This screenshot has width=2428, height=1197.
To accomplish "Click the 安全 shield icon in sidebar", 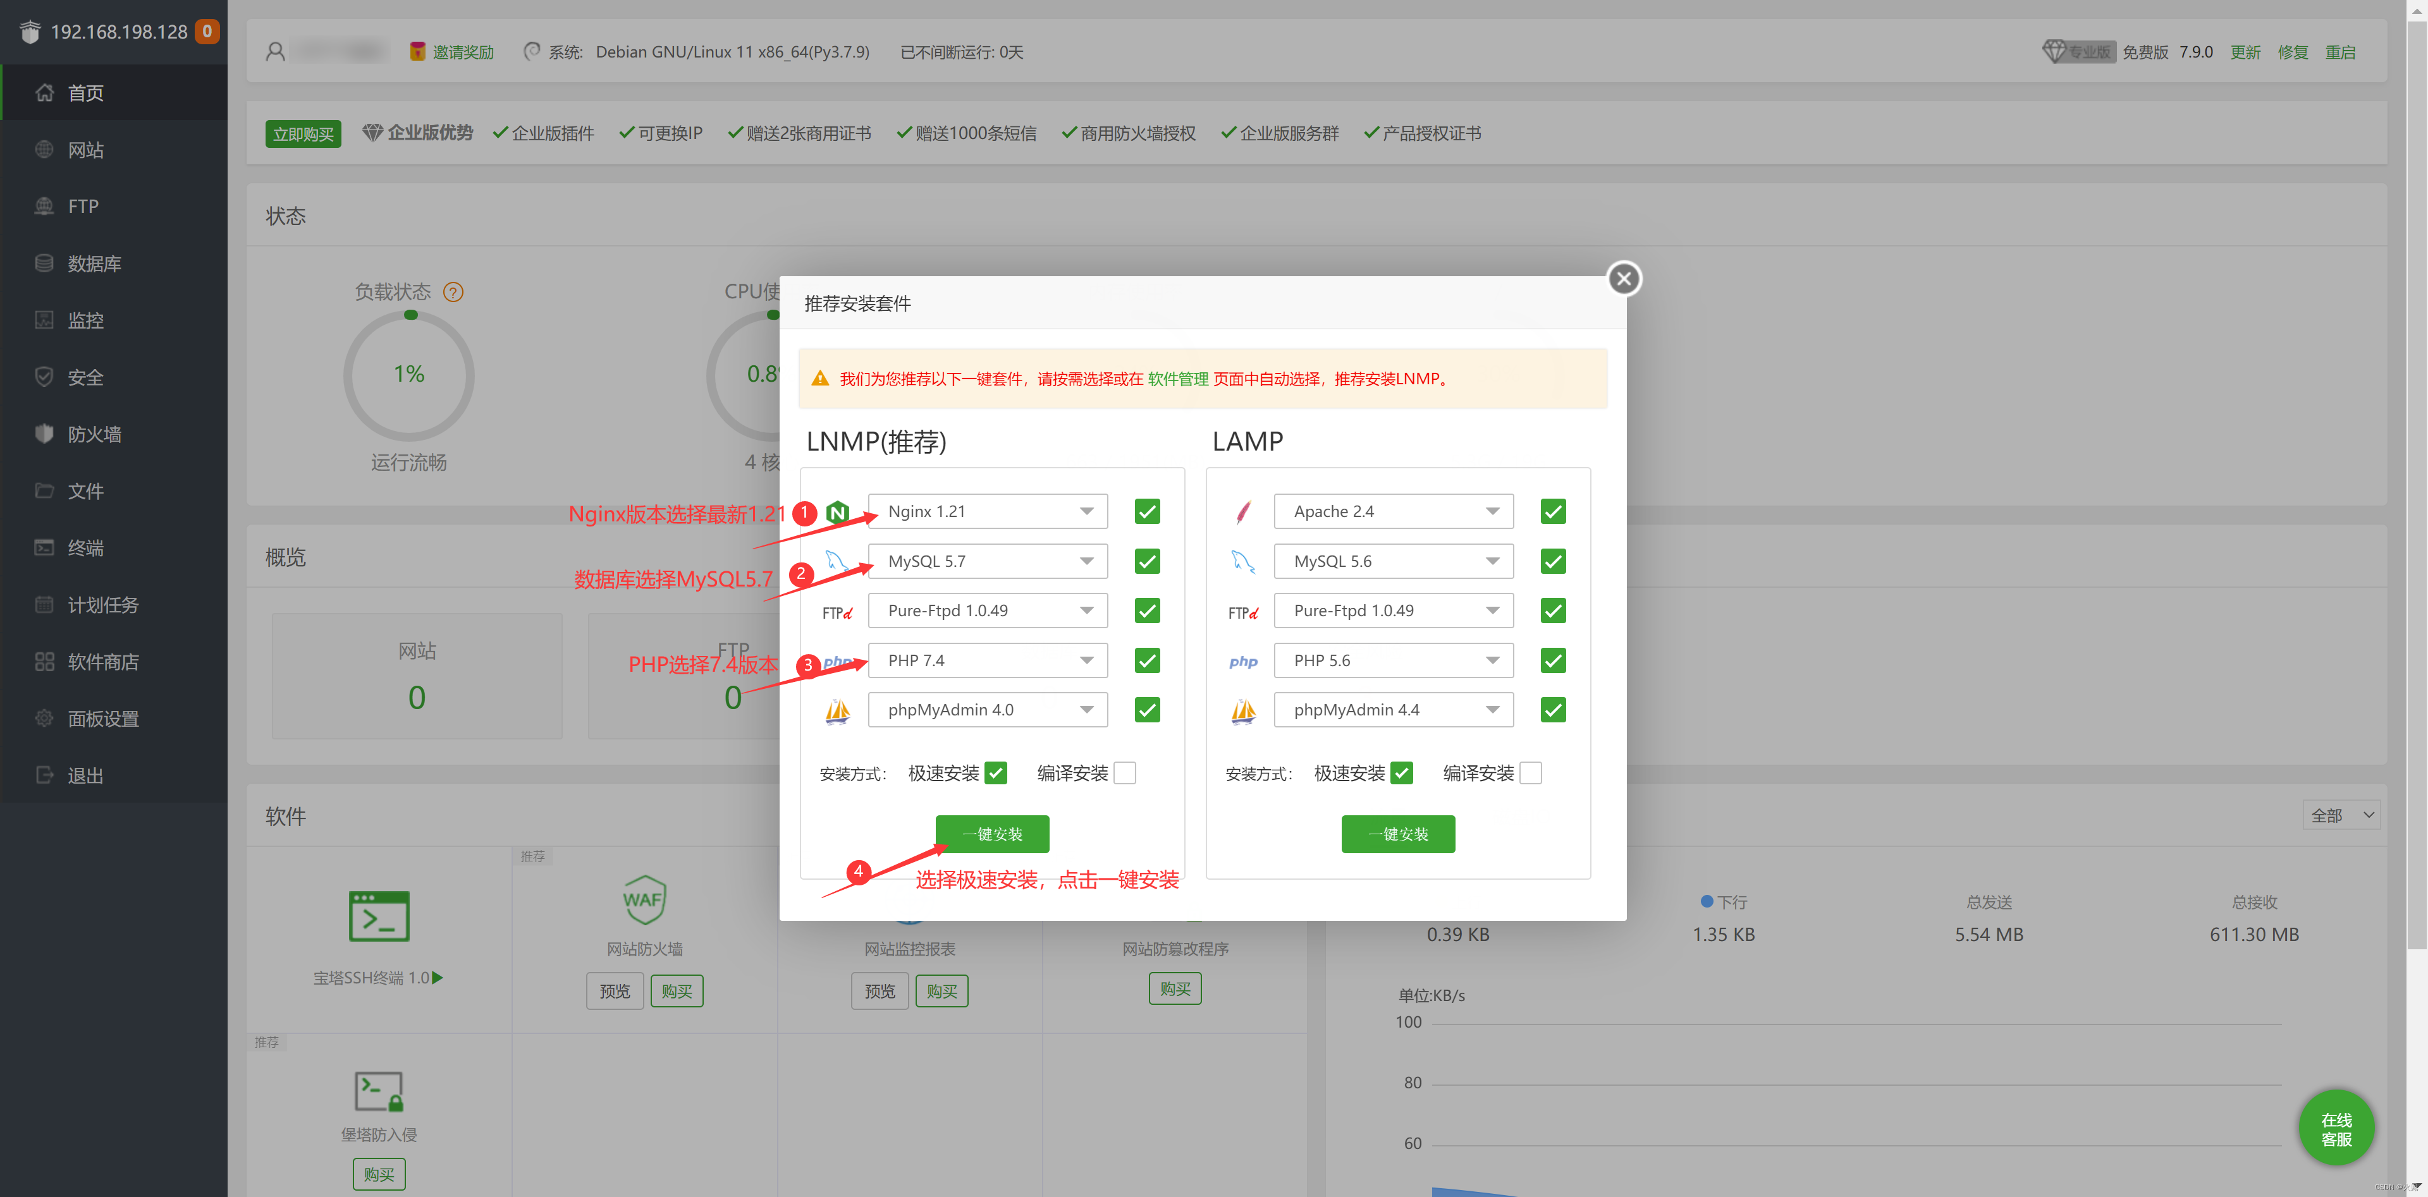I will (44, 377).
